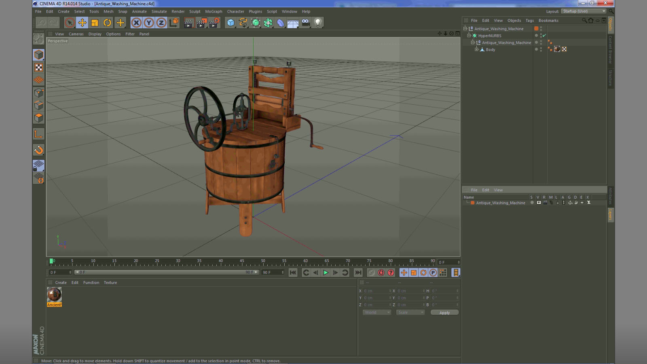Screen dimensions: 647x364
Task: Switch to Texture mode checkerboard icon
Action: click(39, 67)
